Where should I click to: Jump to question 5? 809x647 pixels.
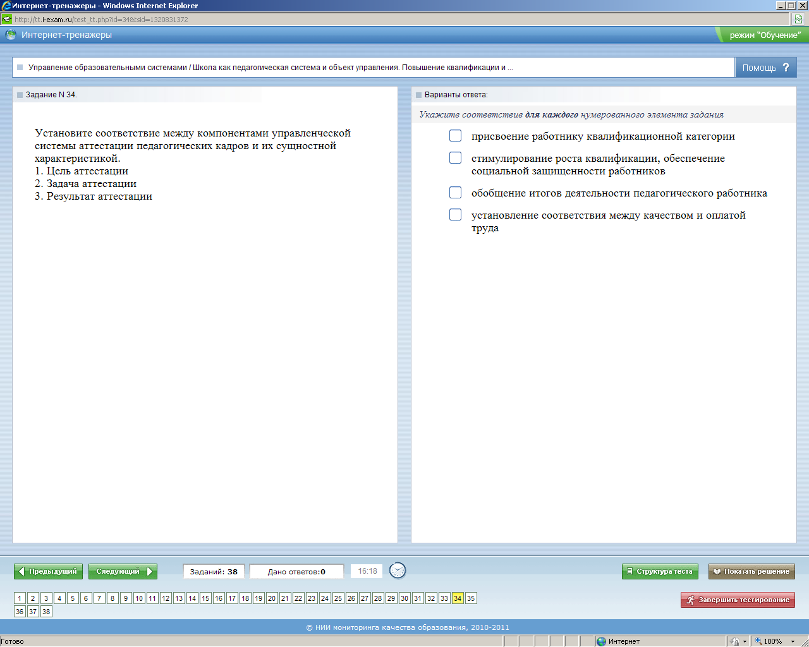pos(73,598)
